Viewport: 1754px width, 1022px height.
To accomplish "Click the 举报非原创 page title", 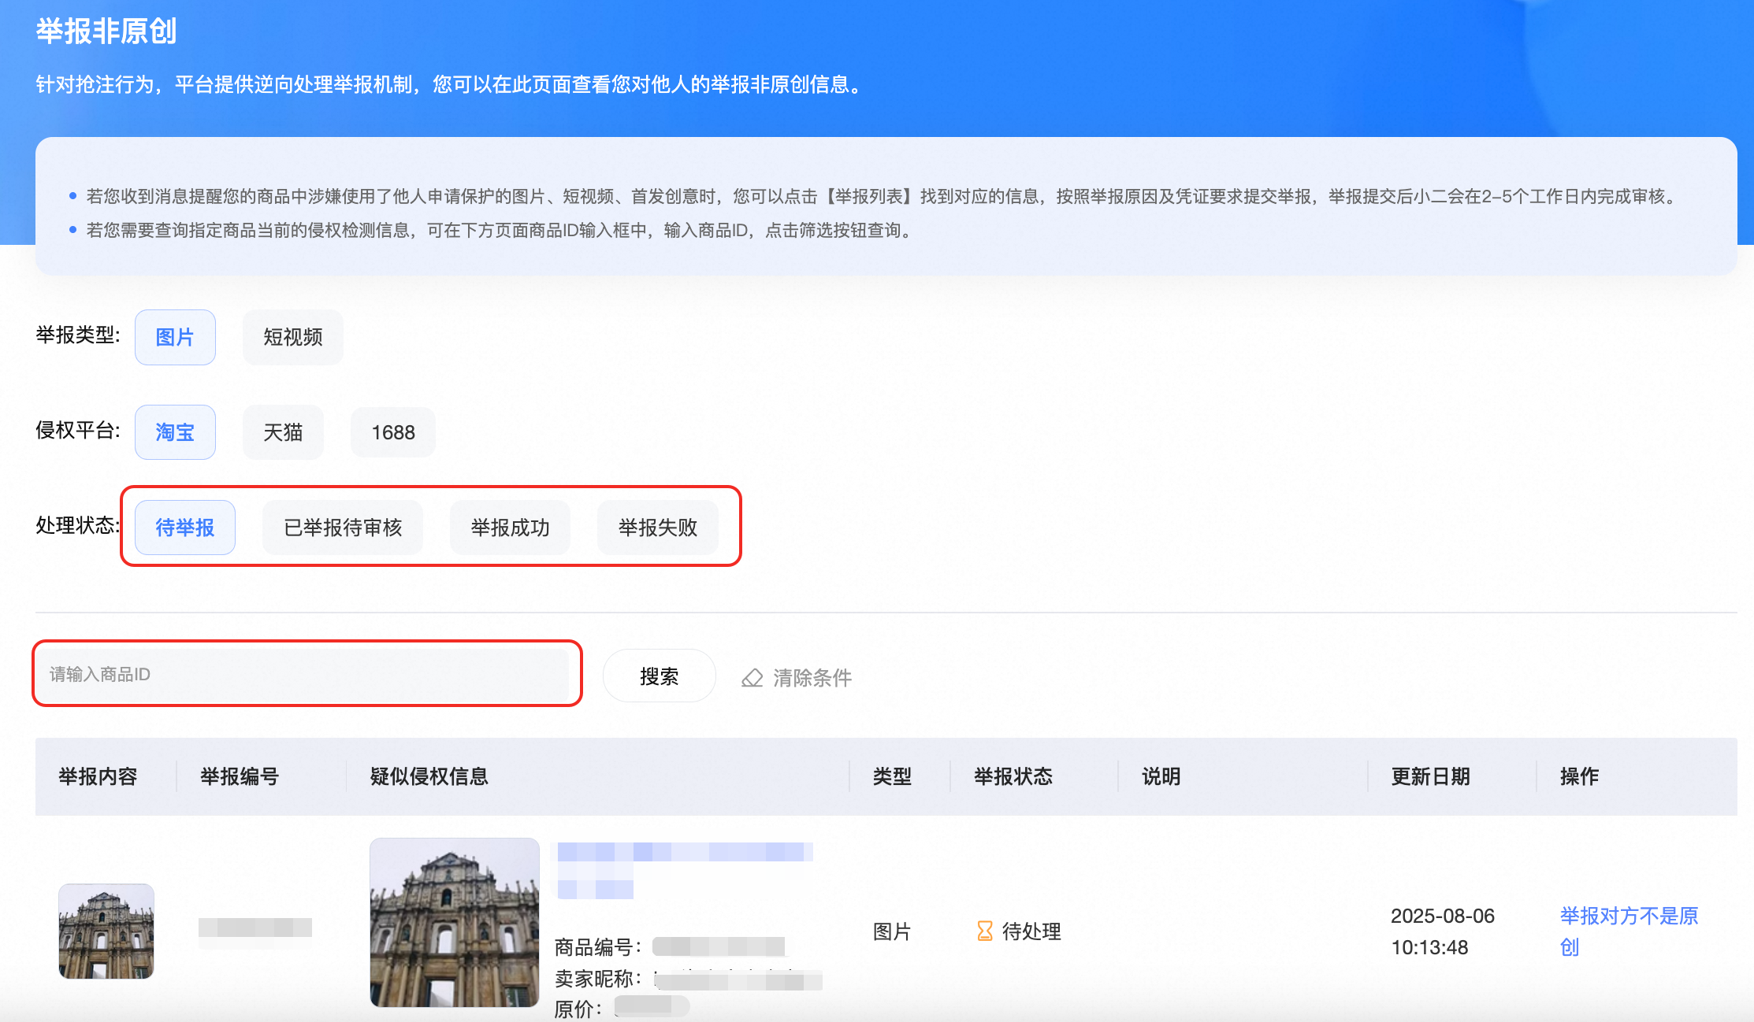I will pos(106,31).
